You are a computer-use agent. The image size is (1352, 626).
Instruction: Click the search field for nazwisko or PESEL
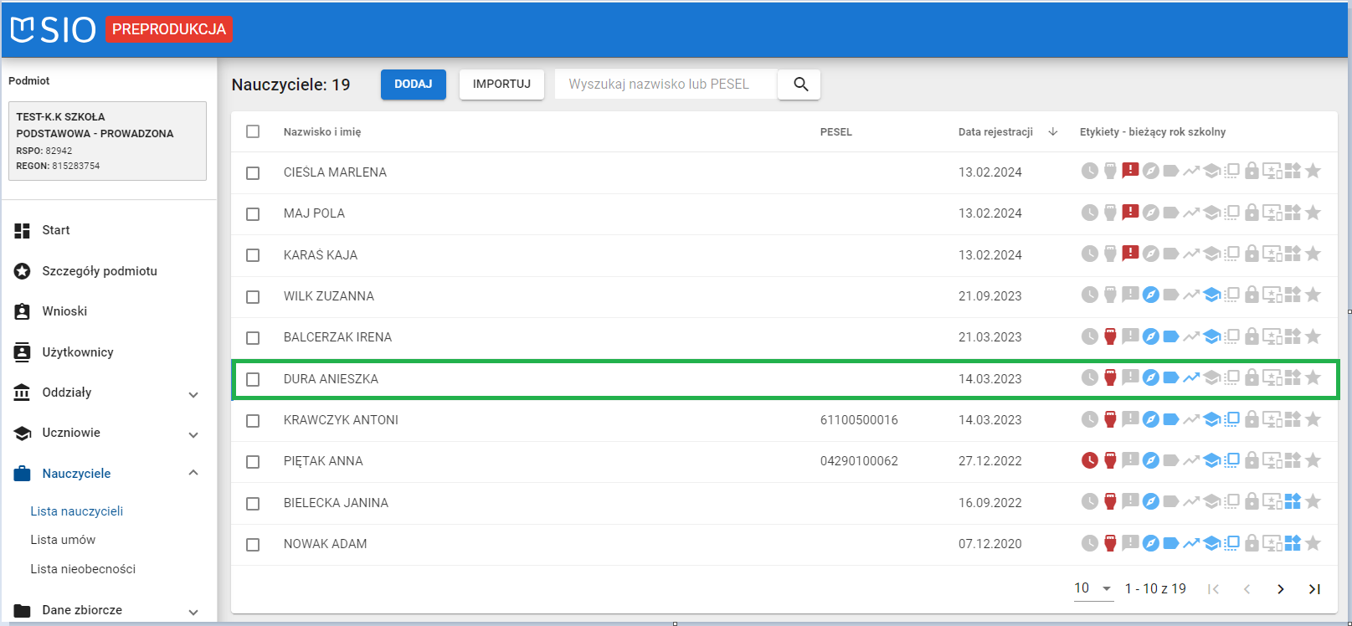pos(666,85)
